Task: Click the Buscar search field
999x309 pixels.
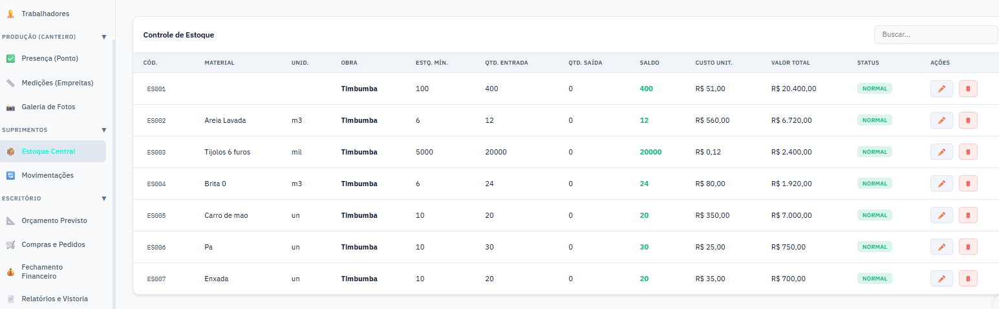Action: tap(935, 34)
